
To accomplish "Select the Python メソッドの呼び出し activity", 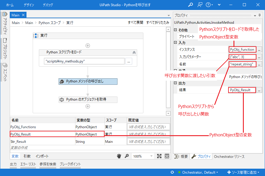I will pos(88,81).
